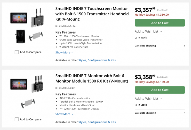Open SmallHD INDIE 7 Touchscreen Monitor title link
Image resolution: width=191 pixels, height=130 pixels.
click(x=92, y=14)
